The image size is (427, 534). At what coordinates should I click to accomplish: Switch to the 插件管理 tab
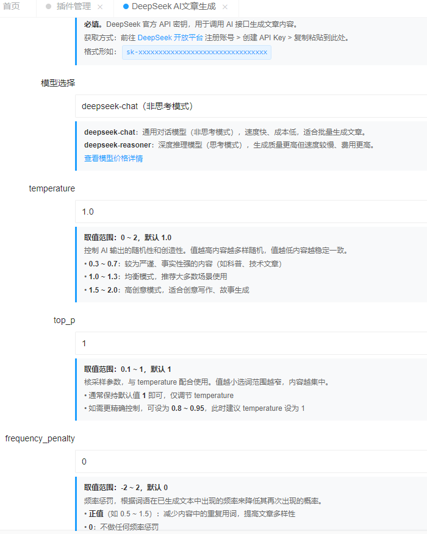point(73,7)
